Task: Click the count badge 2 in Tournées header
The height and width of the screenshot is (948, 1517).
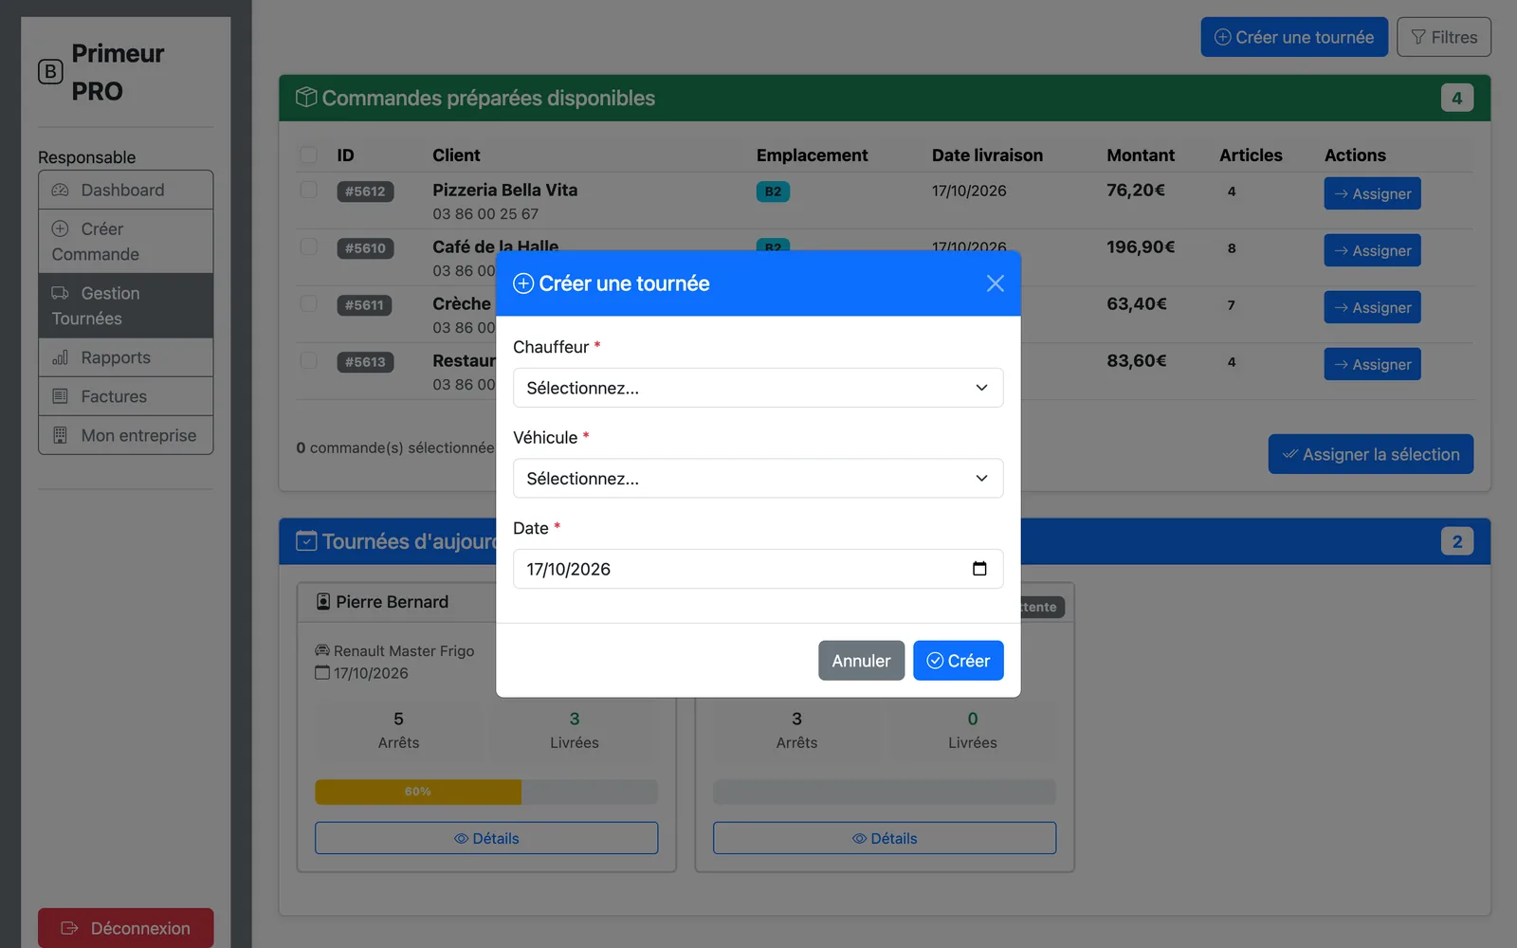Action: pos(1457,541)
